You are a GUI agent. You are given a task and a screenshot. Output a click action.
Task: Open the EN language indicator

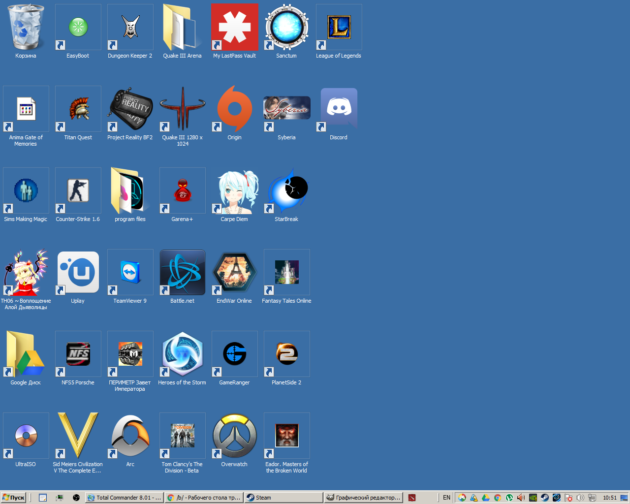tap(446, 498)
